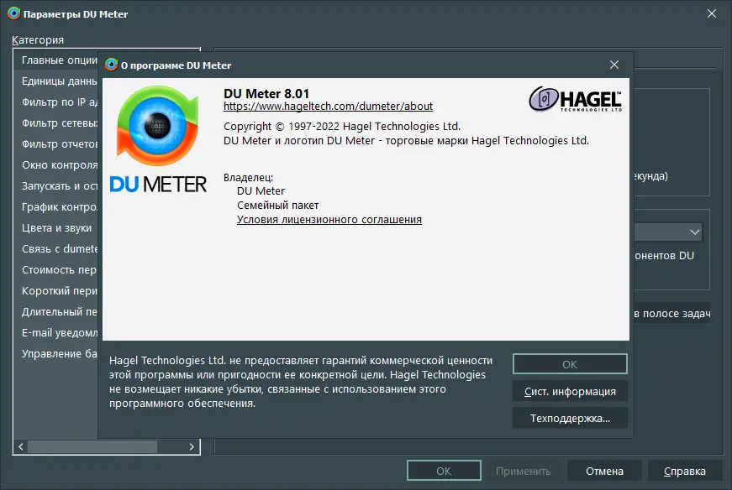This screenshot has height=490, width=732.
Task: Select Фильтр по IP category
Action: [56, 102]
